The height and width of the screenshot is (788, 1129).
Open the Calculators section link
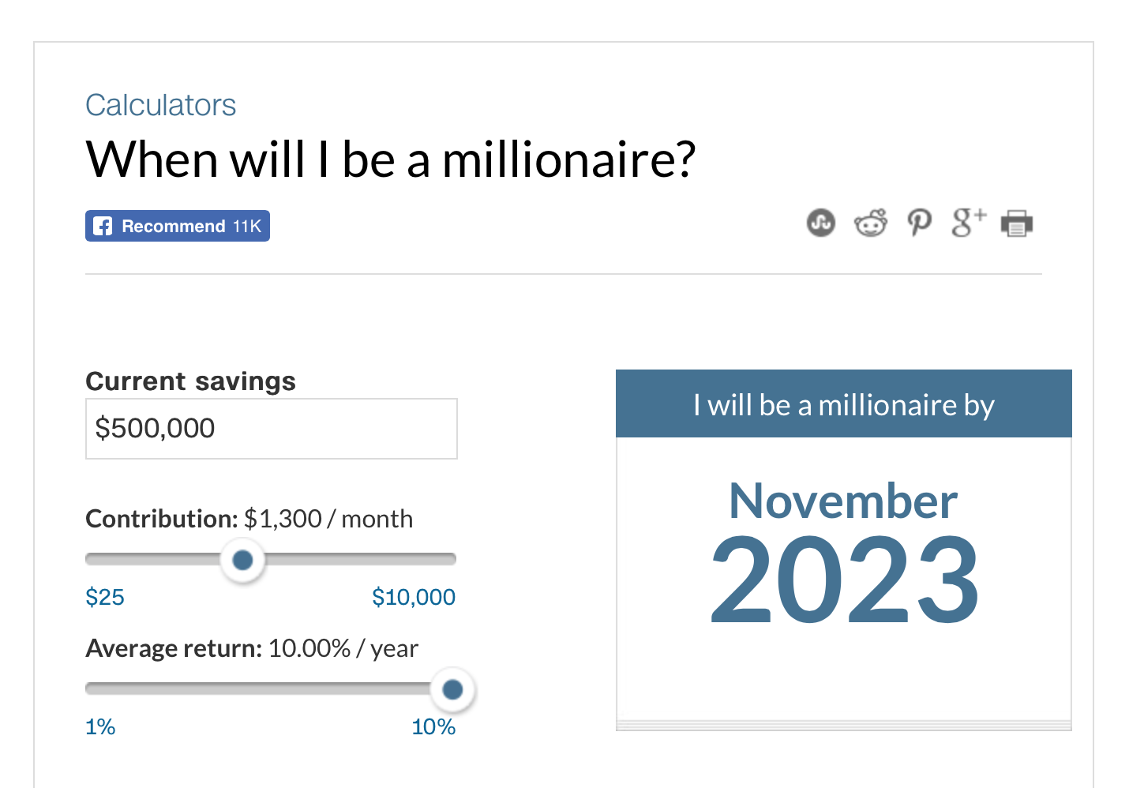pyautogui.click(x=160, y=104)
